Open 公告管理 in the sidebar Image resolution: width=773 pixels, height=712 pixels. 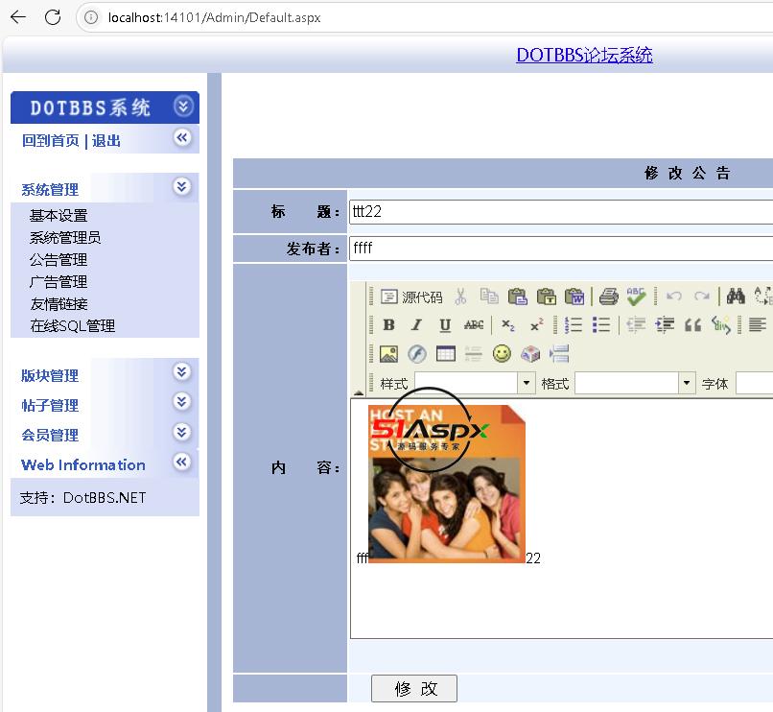59,259
